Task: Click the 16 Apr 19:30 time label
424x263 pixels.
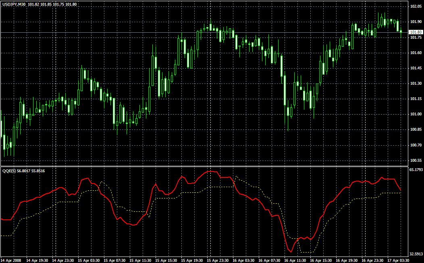Action: tap(347, 260)
